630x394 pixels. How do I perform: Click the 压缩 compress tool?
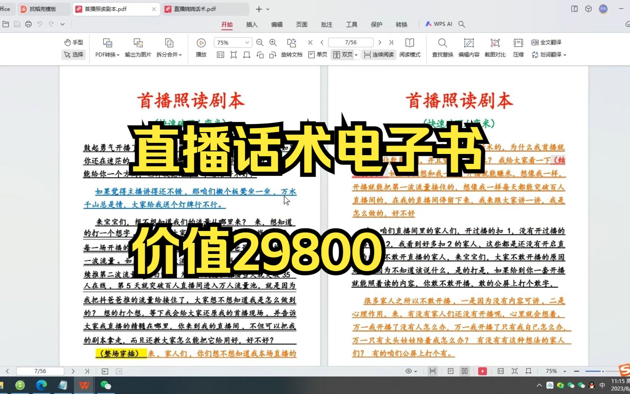click(518, 48)
